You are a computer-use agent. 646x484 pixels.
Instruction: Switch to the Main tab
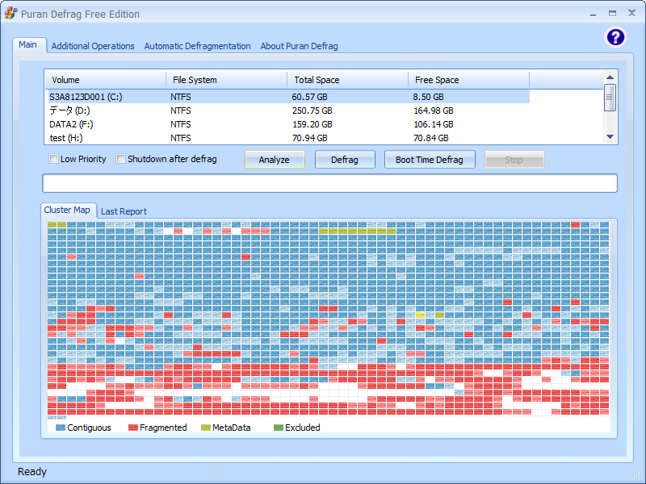(x=28, y=44)
